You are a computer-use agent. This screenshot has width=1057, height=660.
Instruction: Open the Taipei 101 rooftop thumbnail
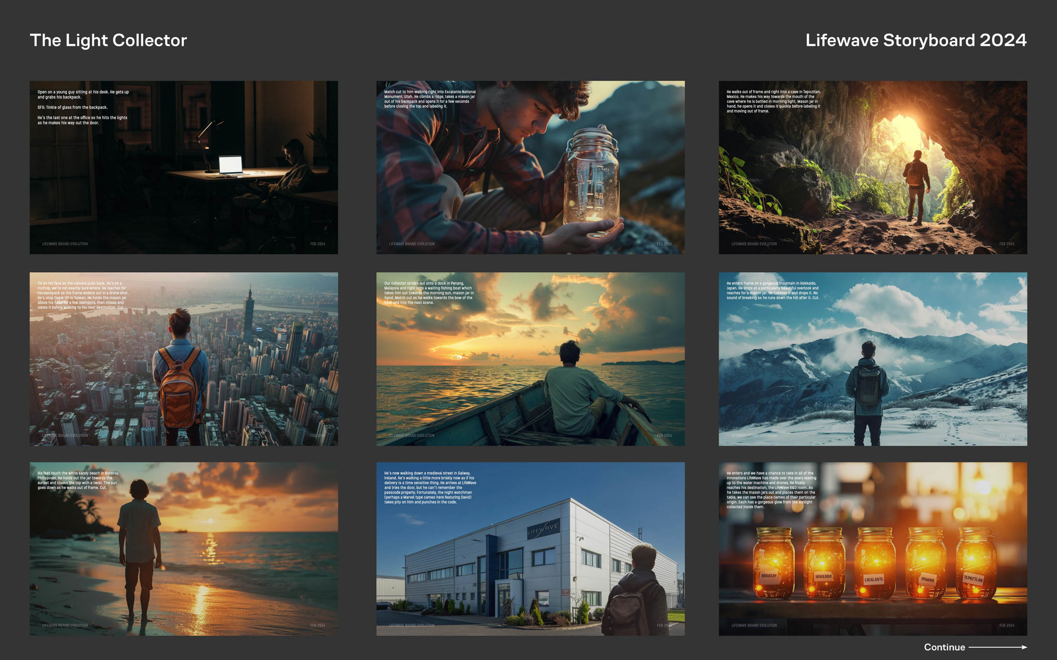tap(184, 359)
